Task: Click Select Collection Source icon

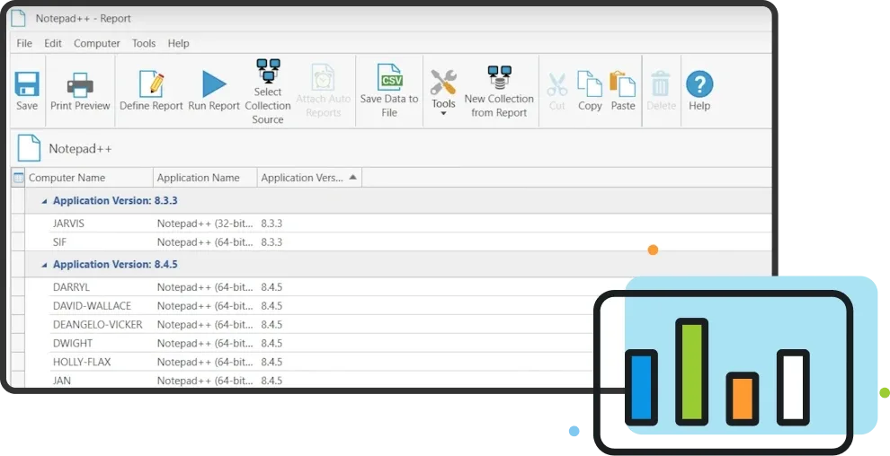Action: tap(268, 71)
